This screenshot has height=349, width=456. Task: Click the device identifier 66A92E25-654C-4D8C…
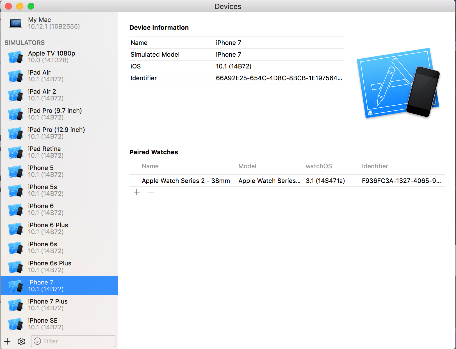coord(279,78)
